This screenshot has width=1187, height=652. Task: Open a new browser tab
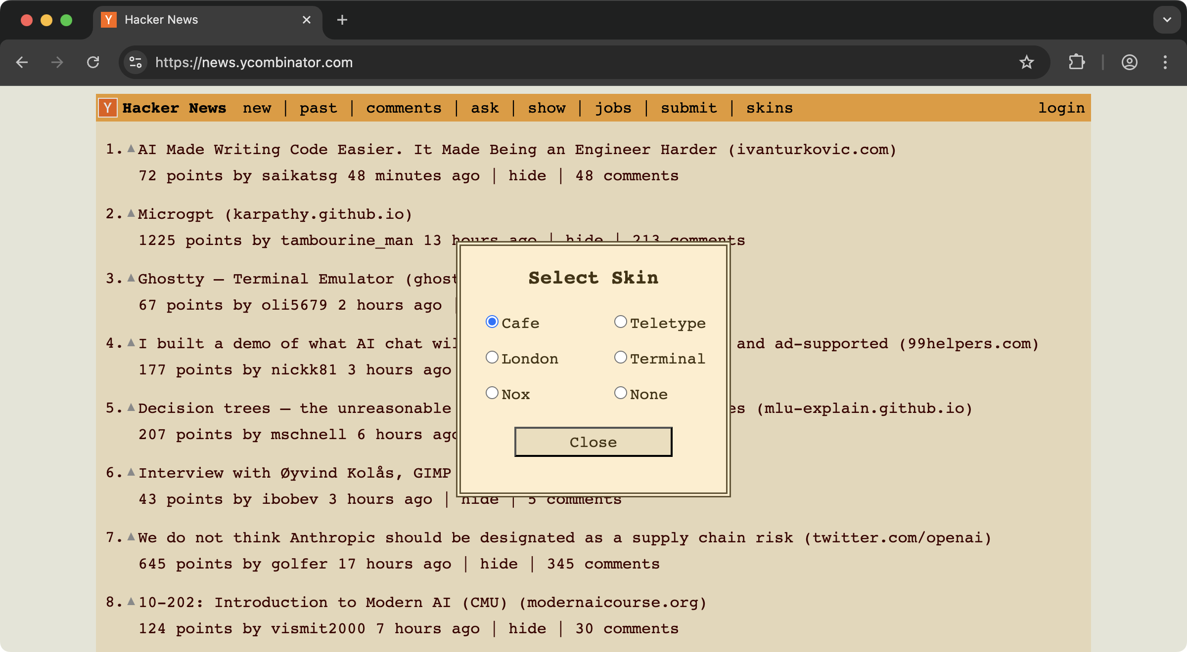342,20
